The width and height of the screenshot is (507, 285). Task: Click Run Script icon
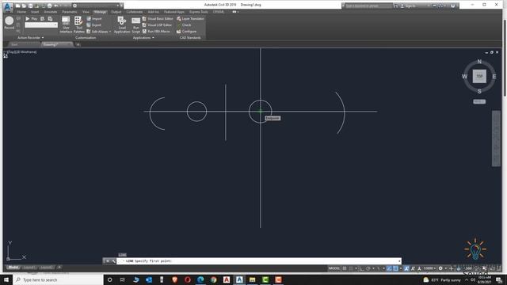135,25
